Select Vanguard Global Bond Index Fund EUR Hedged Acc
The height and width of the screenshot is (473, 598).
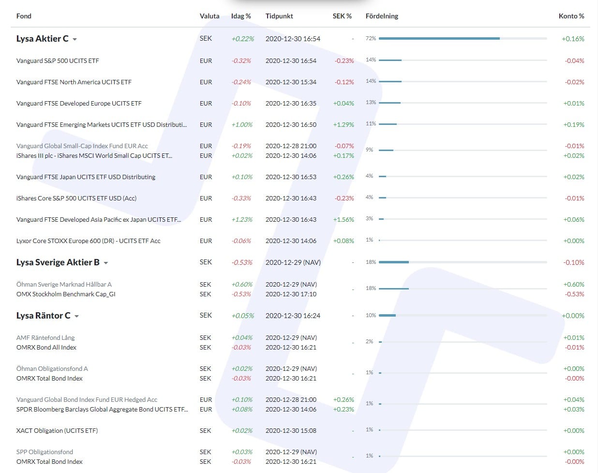[x=87, y=399]
